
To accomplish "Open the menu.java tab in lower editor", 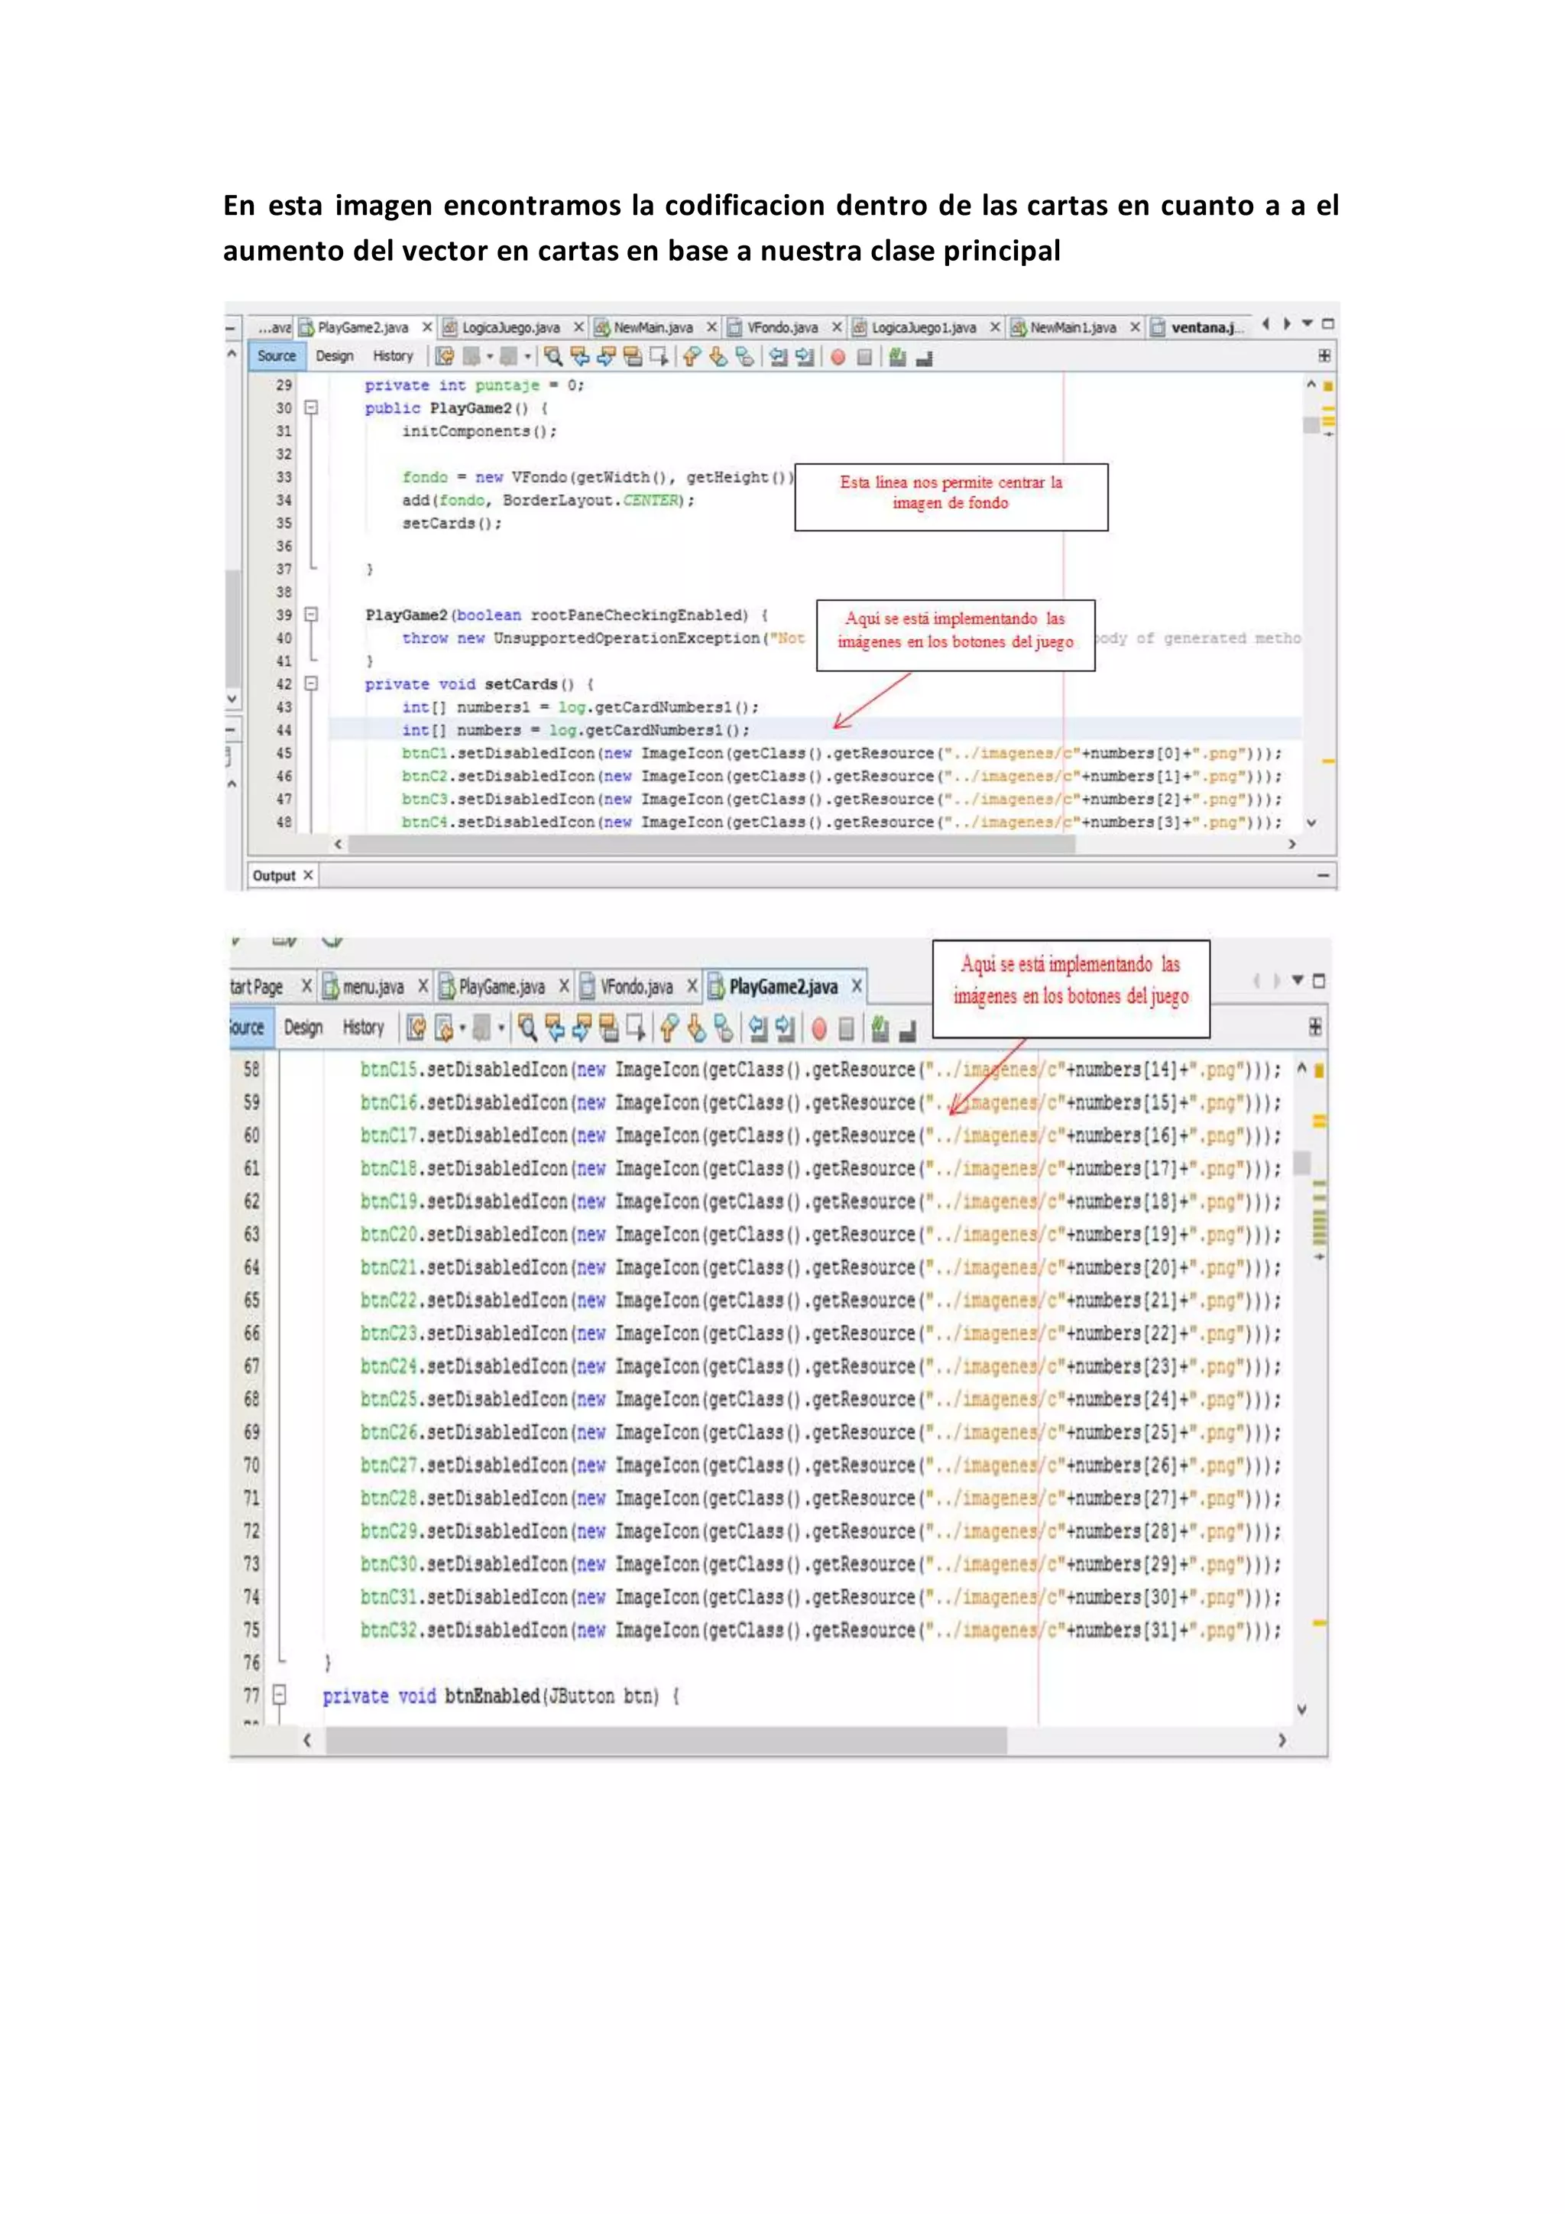I will [372, 986].
